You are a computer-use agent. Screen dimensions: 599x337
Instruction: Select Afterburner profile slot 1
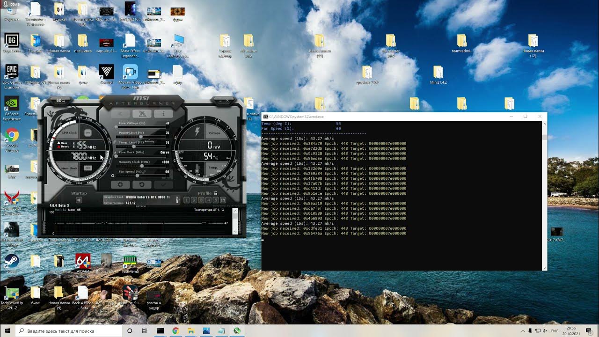click(x=186, y=200)
